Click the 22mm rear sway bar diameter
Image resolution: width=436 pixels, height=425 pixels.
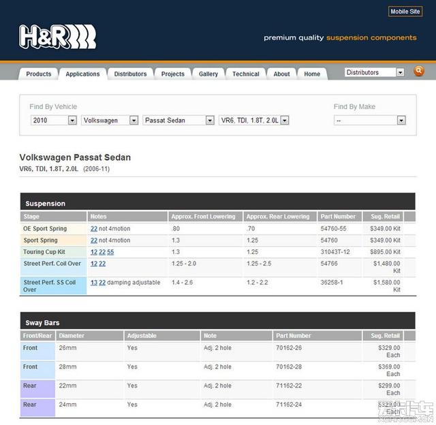[67, 385]
